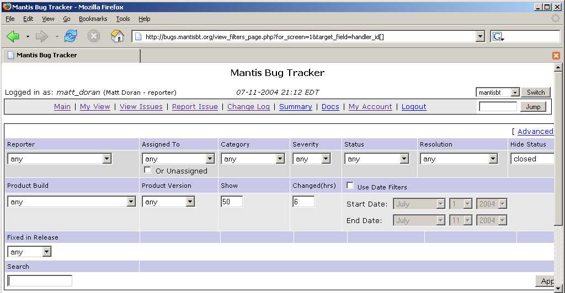The image size is (565, 293).
Task: Reload the page with refresh icon
Action: click(x=71, y=36)
